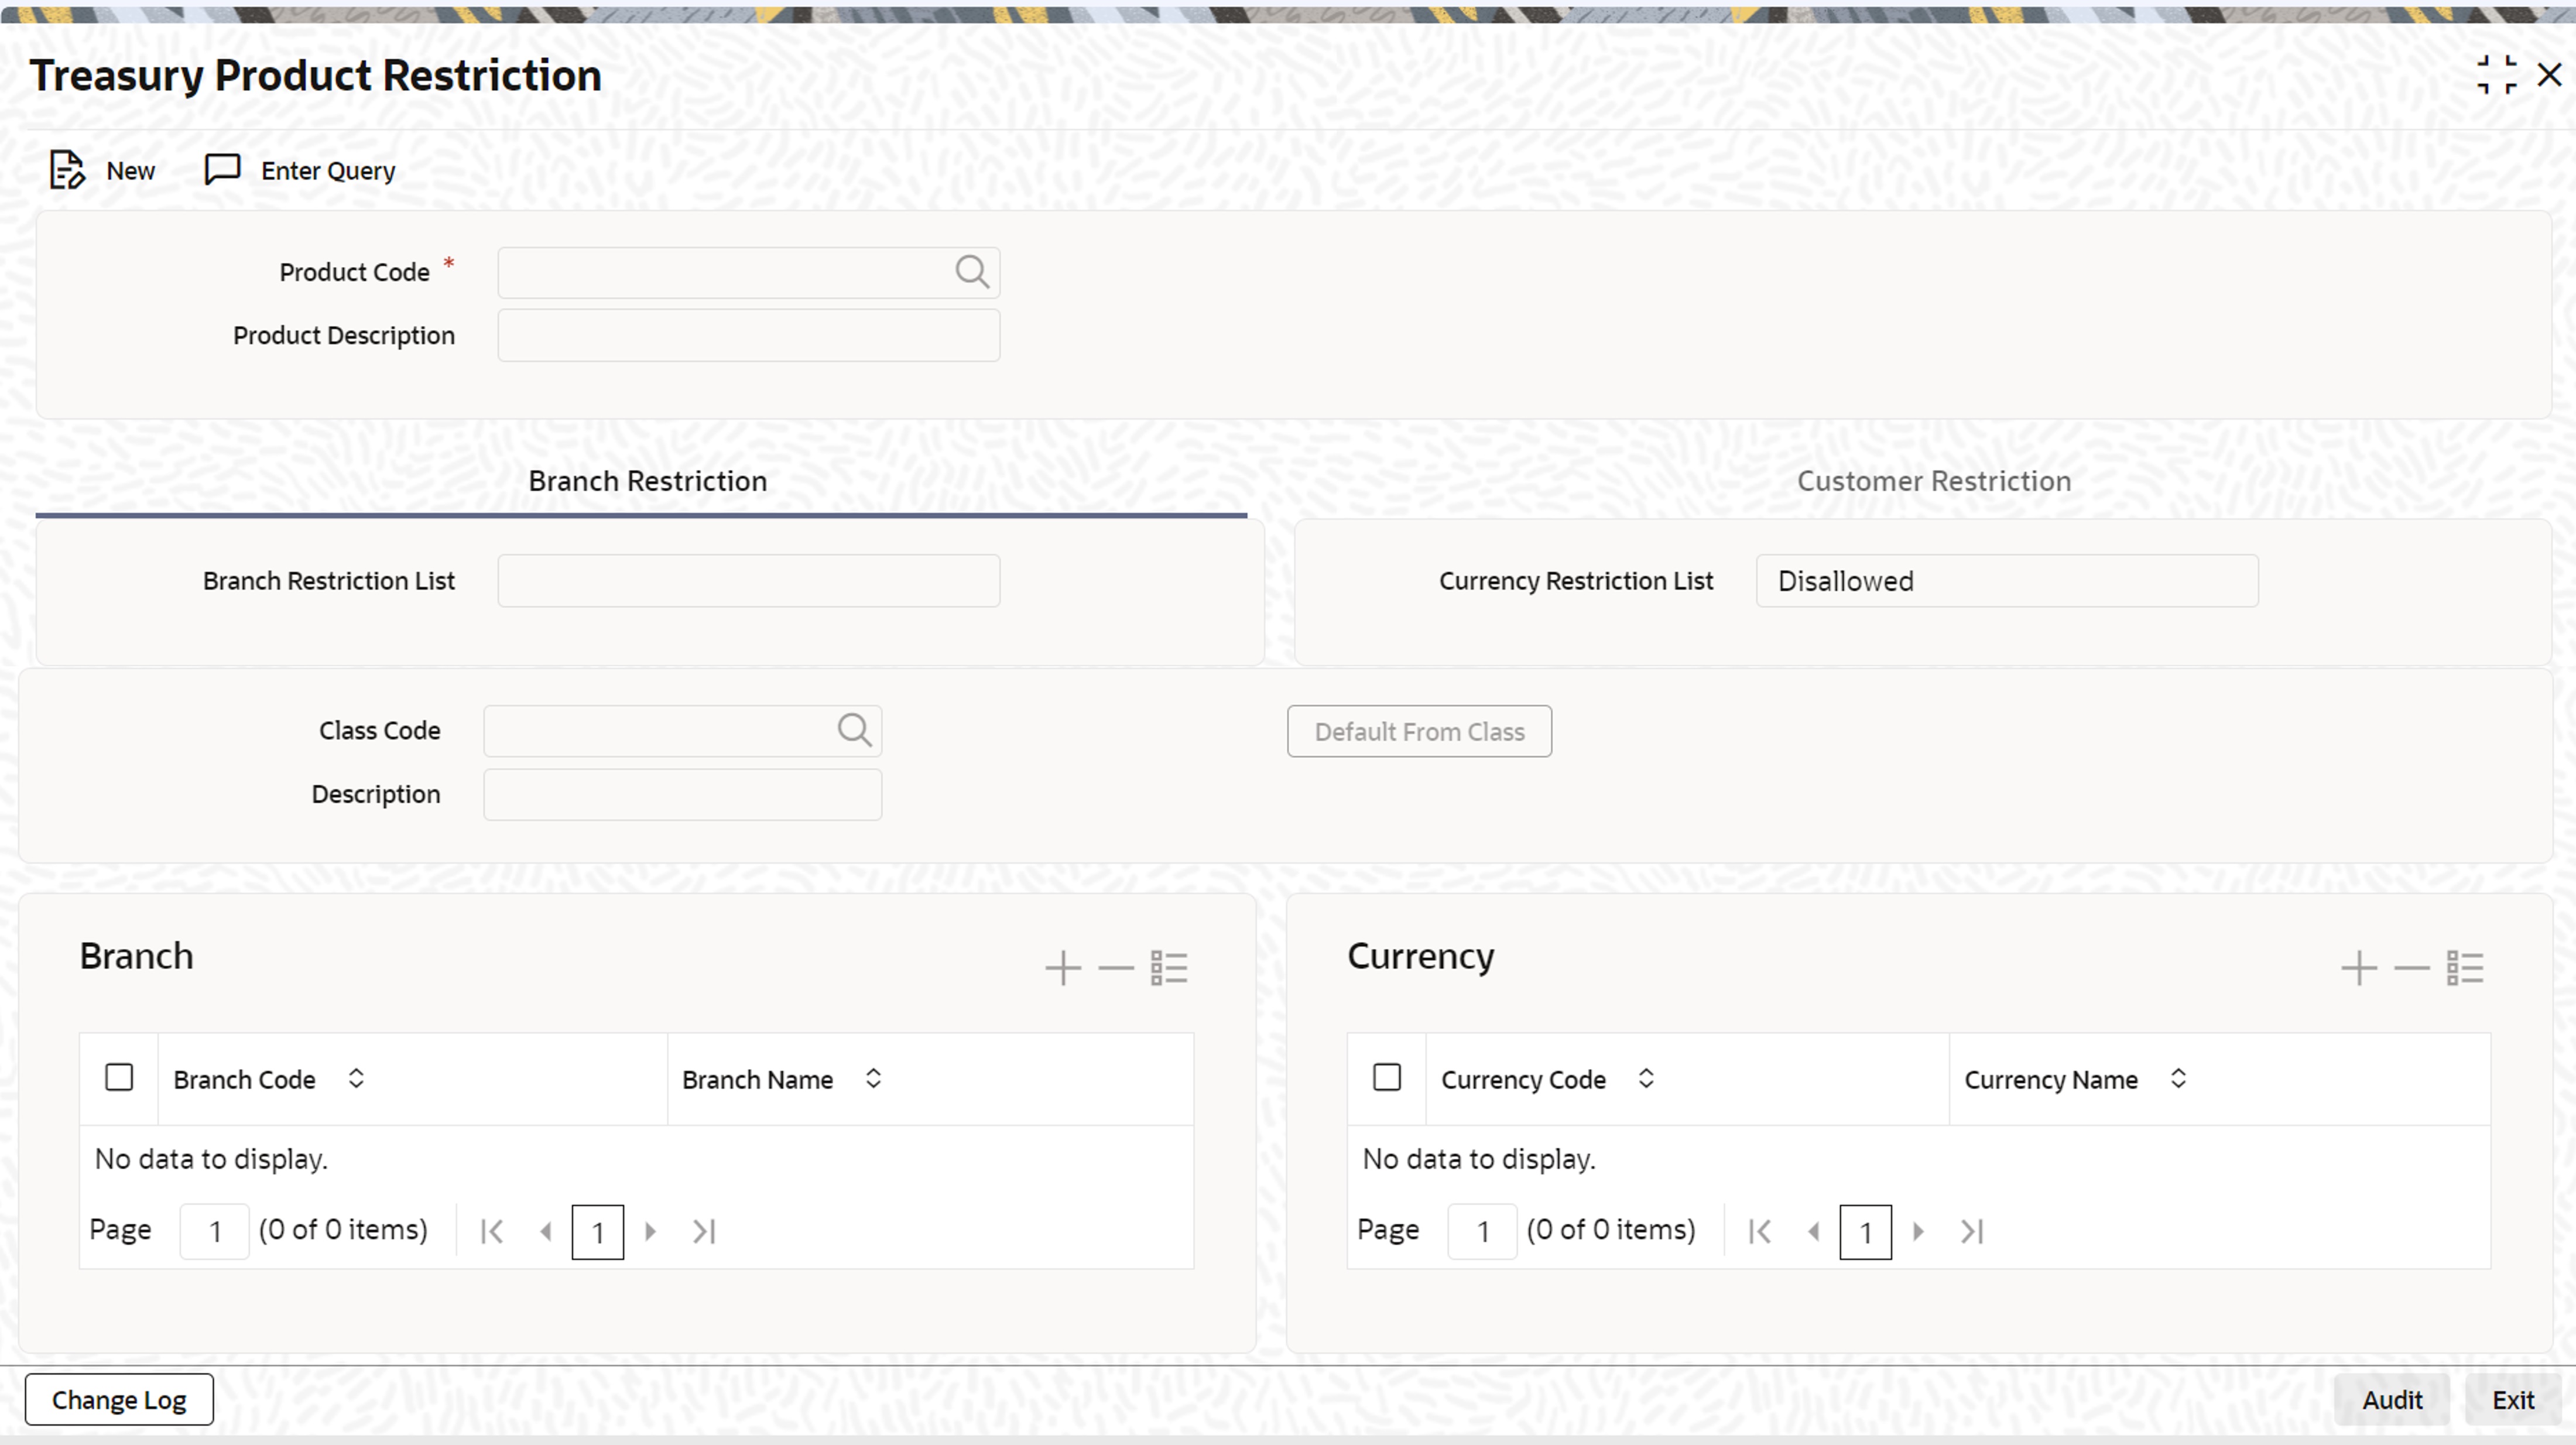Click the New record icon
This screenshot has height=1445, width=2576.
pyautogui.click(x=68, y=170)
